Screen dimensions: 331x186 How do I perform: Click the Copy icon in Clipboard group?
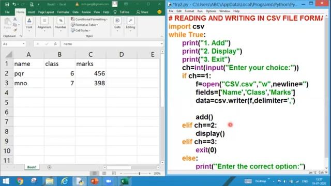click(x=15, y=25)
